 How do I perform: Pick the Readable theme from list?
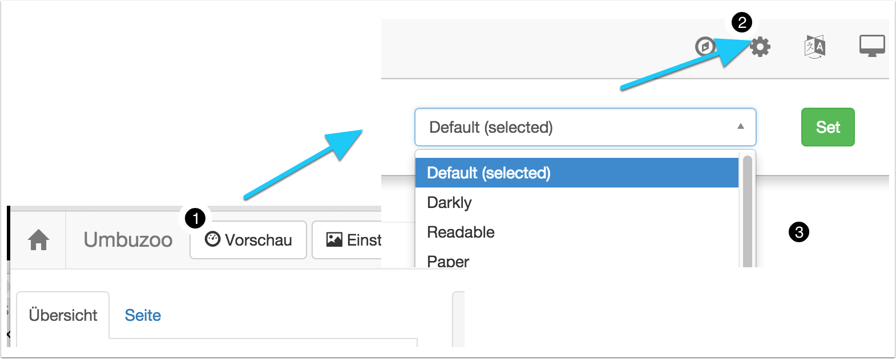pos(461,232)
